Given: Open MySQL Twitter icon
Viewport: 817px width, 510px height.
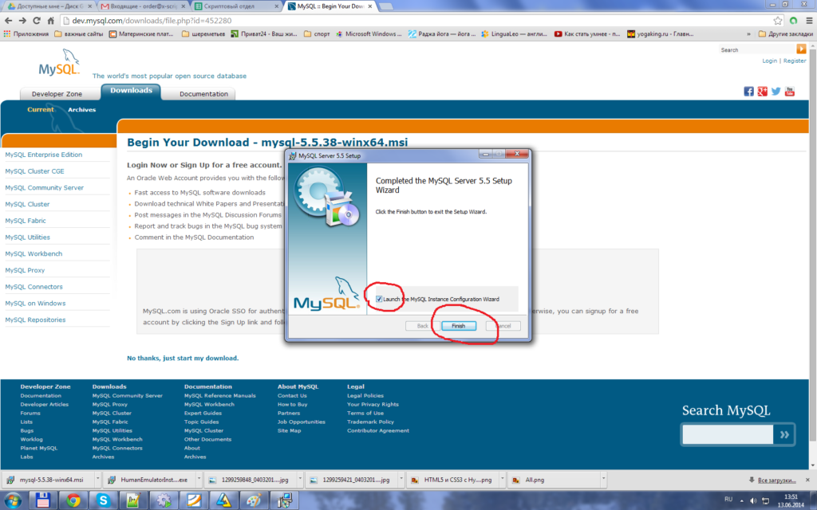Looking at the screenshot, I should (x=776, y=92).
